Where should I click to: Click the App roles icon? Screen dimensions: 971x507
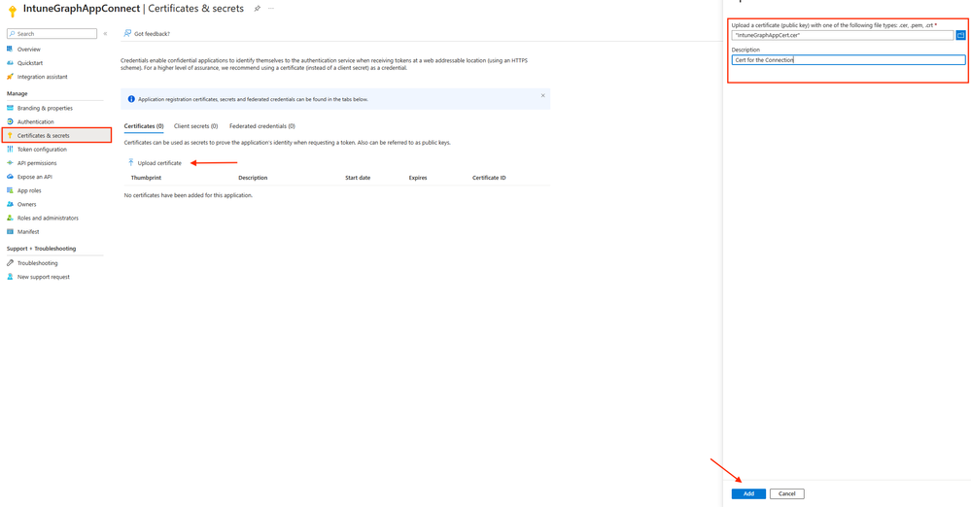[10, 190]
